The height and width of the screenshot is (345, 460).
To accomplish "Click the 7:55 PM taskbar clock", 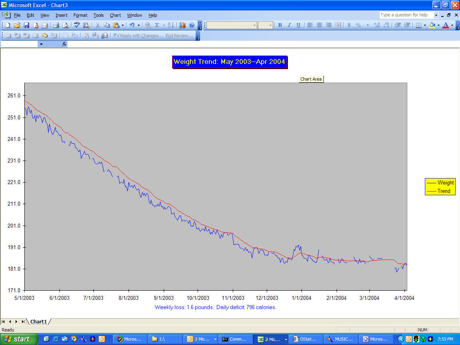I will pos(445,339).
